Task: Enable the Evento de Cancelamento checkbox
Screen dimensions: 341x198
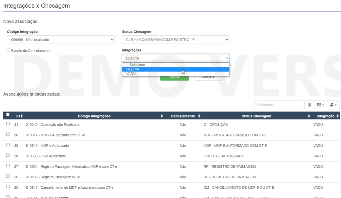Action: click(x=9, y=50)
